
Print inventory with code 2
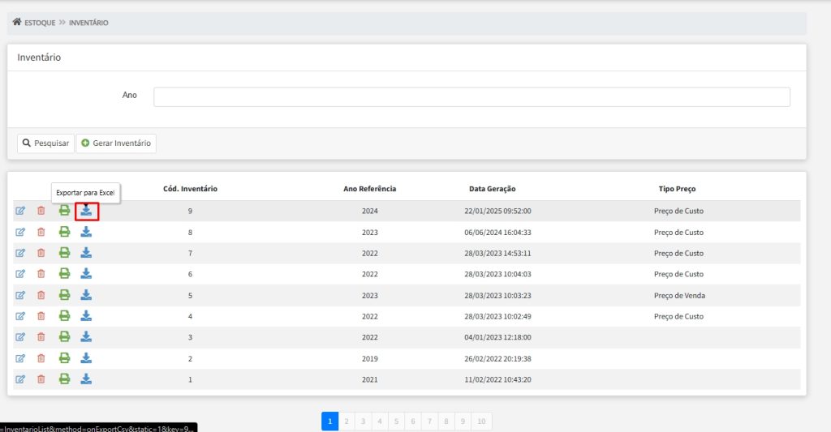(64, 358)
